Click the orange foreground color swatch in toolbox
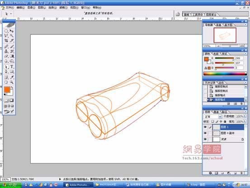The width and height of the screenshot is (250, 188). coord(7,89)
